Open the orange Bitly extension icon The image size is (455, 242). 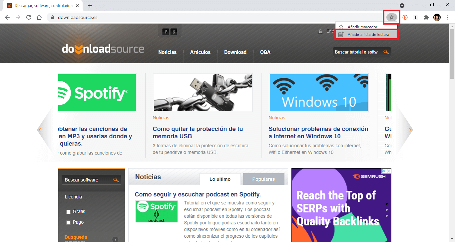point(405,17)
